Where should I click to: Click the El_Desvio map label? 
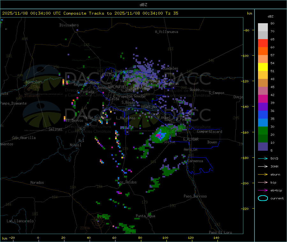click(75, 121)
